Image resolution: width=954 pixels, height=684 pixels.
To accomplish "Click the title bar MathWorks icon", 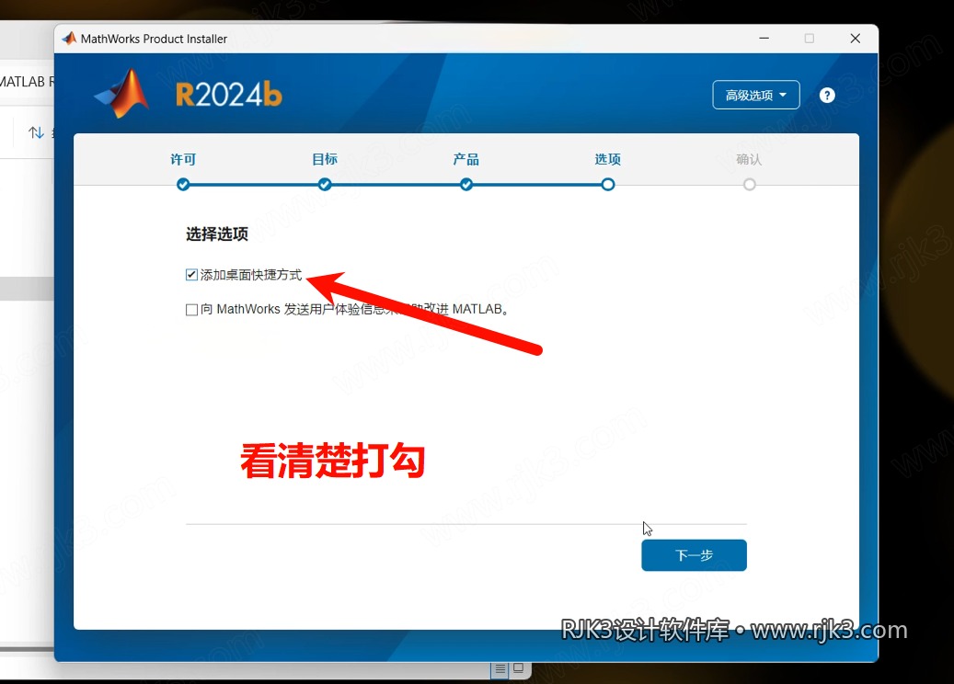I will coord(69,39).
